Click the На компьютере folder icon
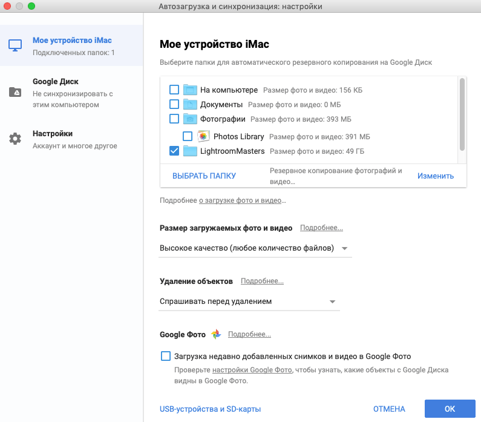 click(190, 90)
